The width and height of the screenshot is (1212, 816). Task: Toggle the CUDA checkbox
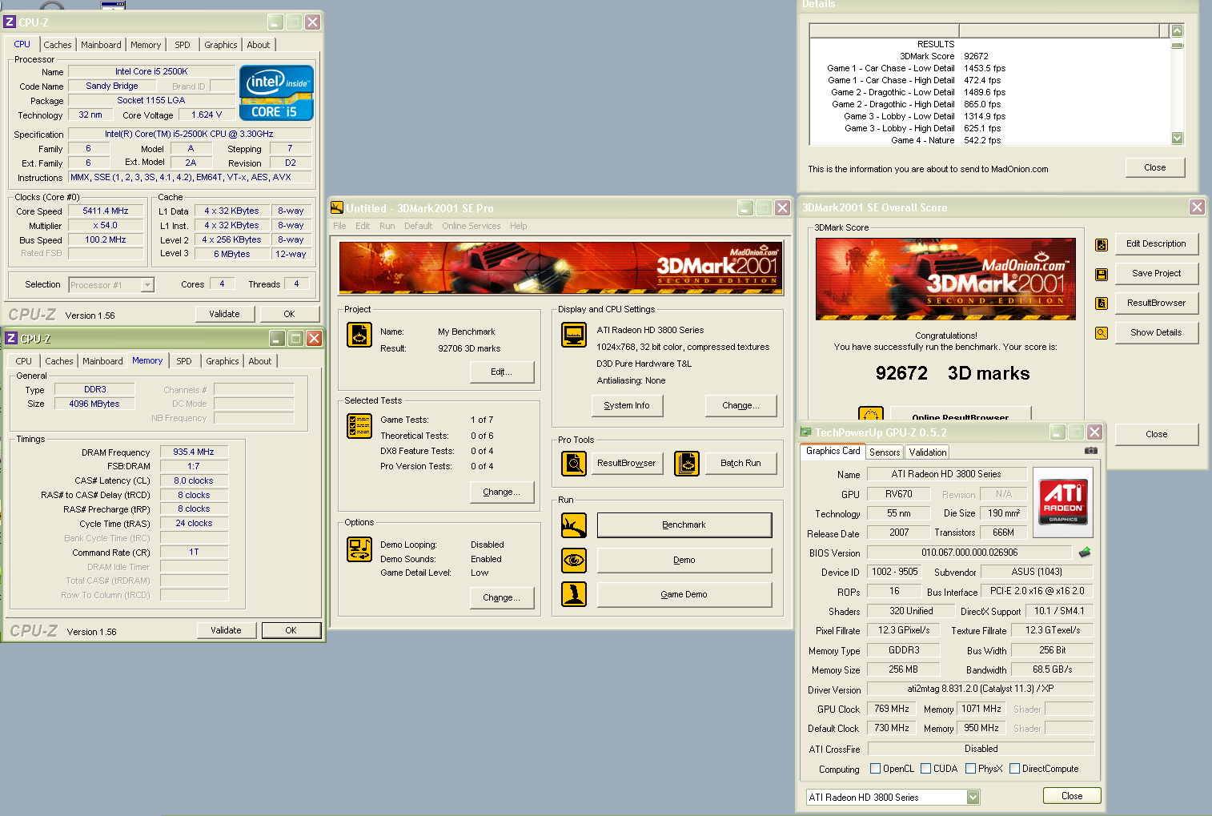coord(925,769)
